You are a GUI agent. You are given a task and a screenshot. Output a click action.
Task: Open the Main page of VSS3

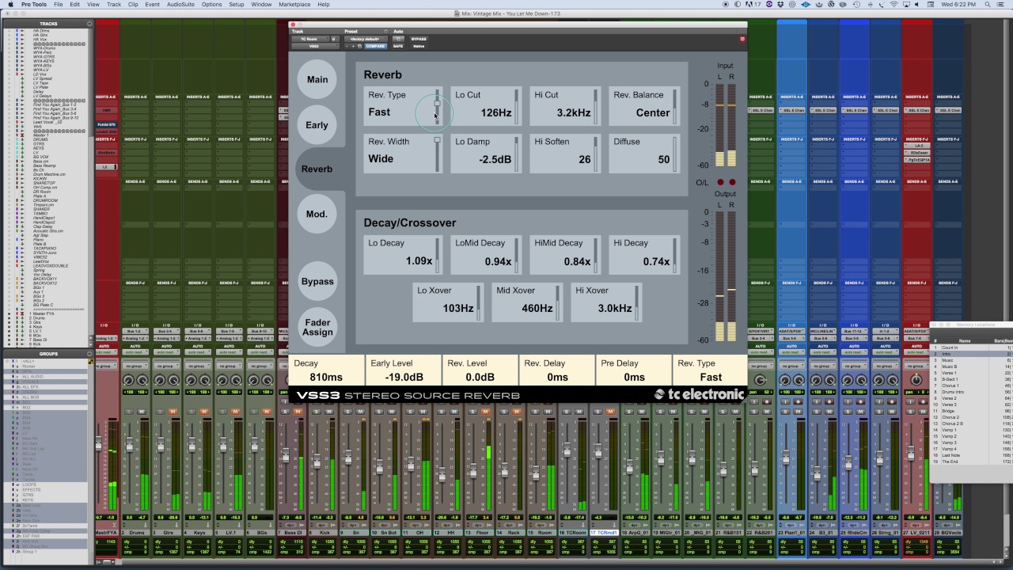click(317, 79)
